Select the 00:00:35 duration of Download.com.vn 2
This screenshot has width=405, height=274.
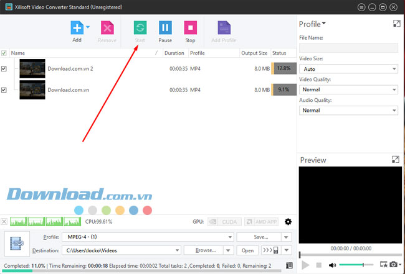[178, 69]
